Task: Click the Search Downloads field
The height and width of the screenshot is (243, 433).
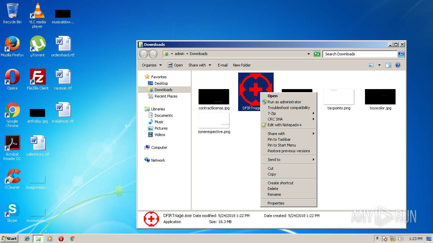Action: (360, 54)
